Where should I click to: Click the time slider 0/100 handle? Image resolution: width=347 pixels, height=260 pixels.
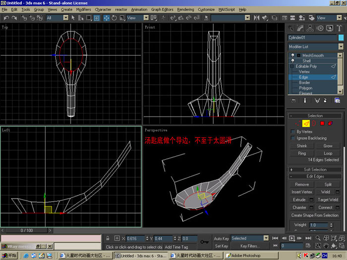click(27, 231)
